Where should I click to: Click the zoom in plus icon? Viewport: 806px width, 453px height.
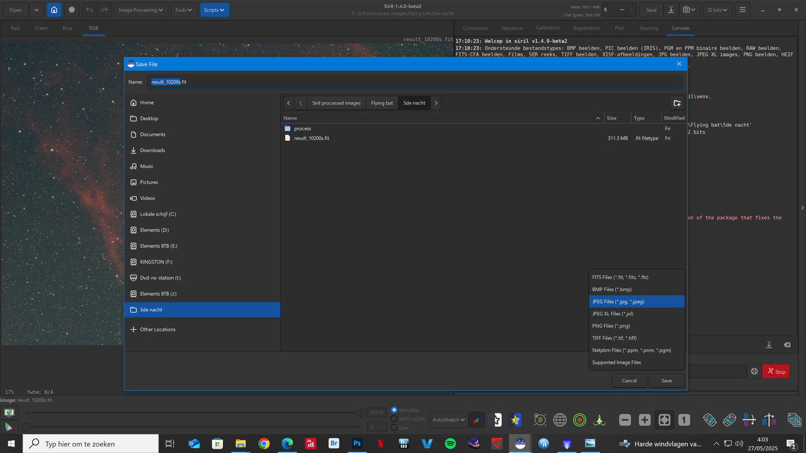645,420
